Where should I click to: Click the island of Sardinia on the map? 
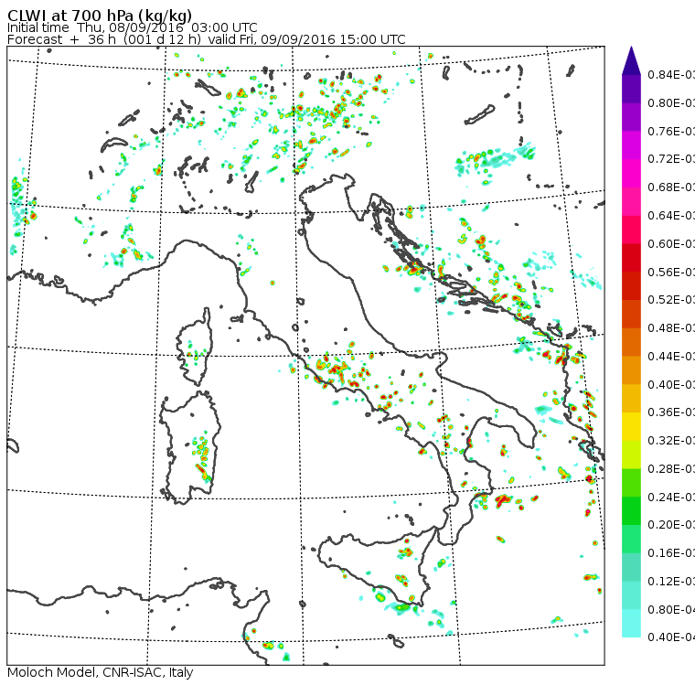point(188,448)
